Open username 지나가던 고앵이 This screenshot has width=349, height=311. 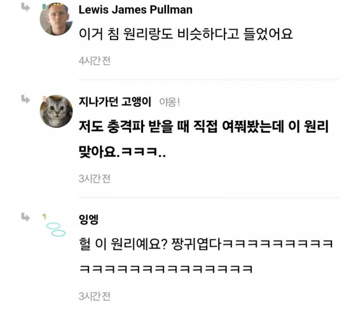tap(115, 102)
